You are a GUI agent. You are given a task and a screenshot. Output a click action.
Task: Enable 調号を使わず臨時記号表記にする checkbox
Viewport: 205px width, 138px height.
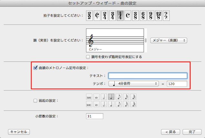[x=88, y=57]
